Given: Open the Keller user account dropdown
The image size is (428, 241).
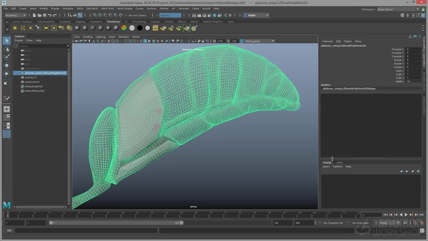Looking at the screenshot, I should click(256, 15).
